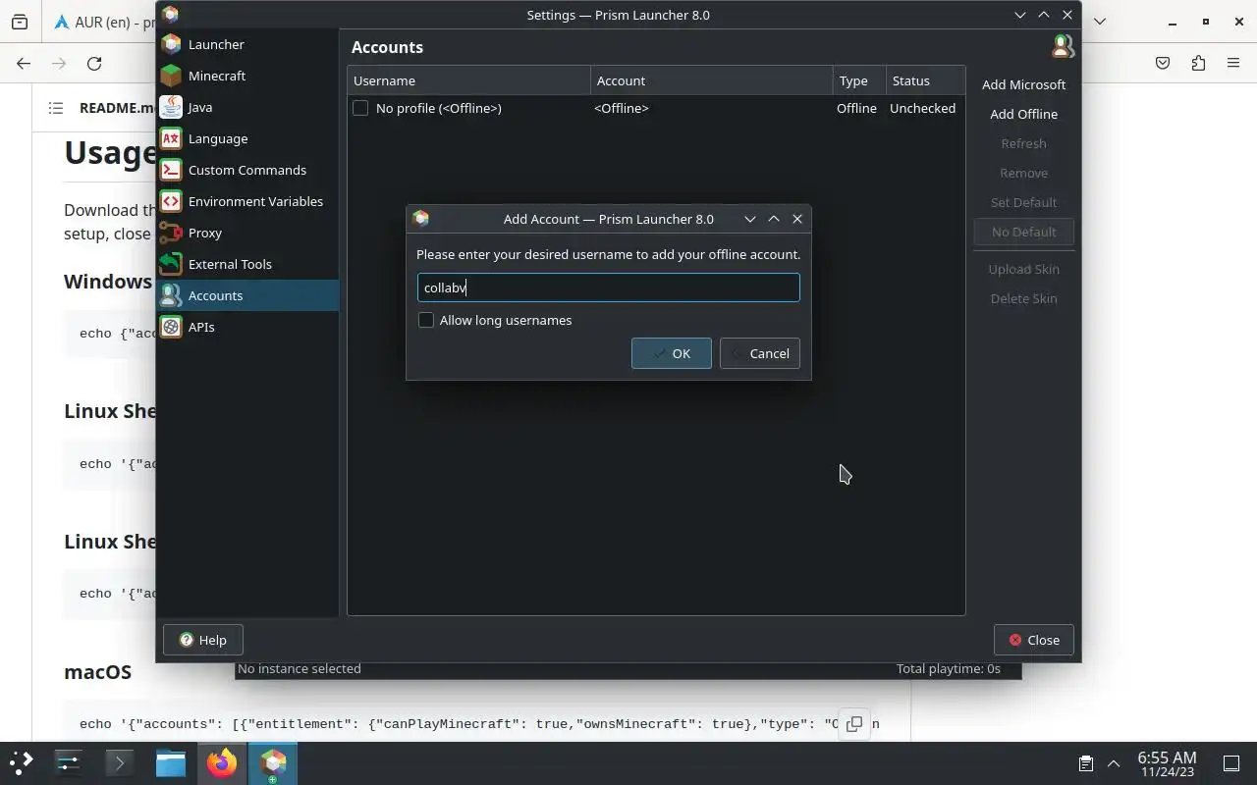Open the Firefox Pocket save icon

coord(1163,63)
